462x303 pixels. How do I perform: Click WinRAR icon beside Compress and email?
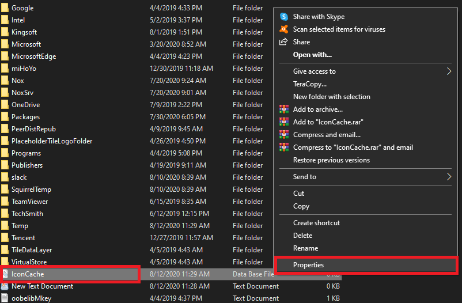[x=284, y=135]
